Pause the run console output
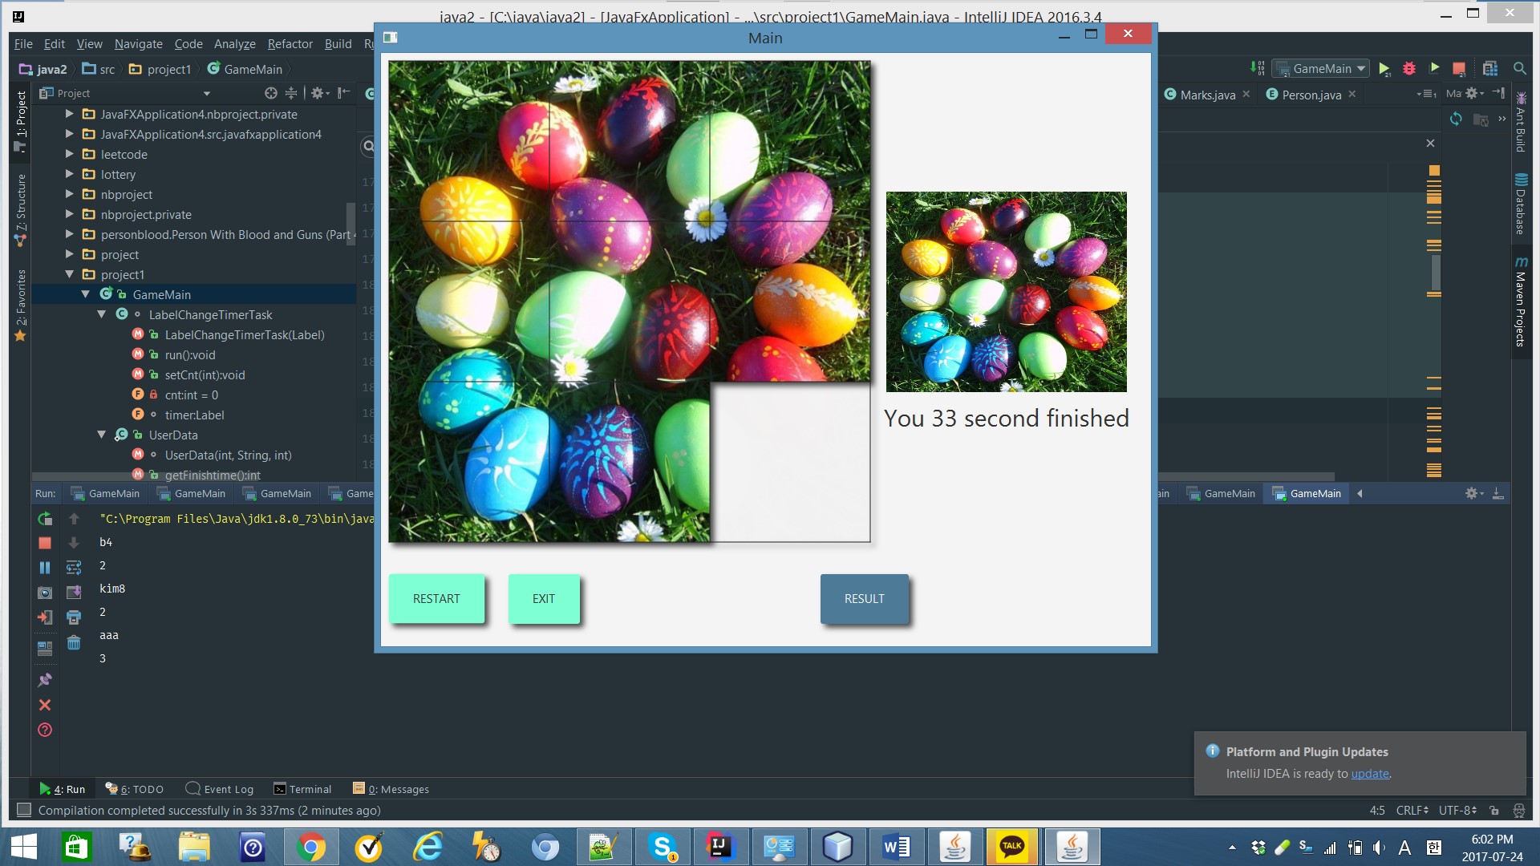This screenshot has width=1540, height=866. [45, 567]
